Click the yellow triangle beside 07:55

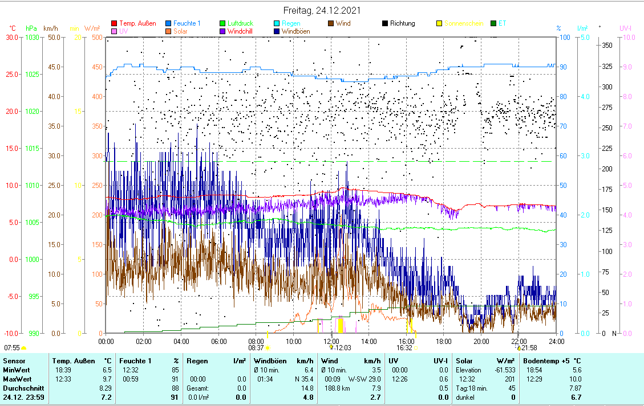click(24, 347)
